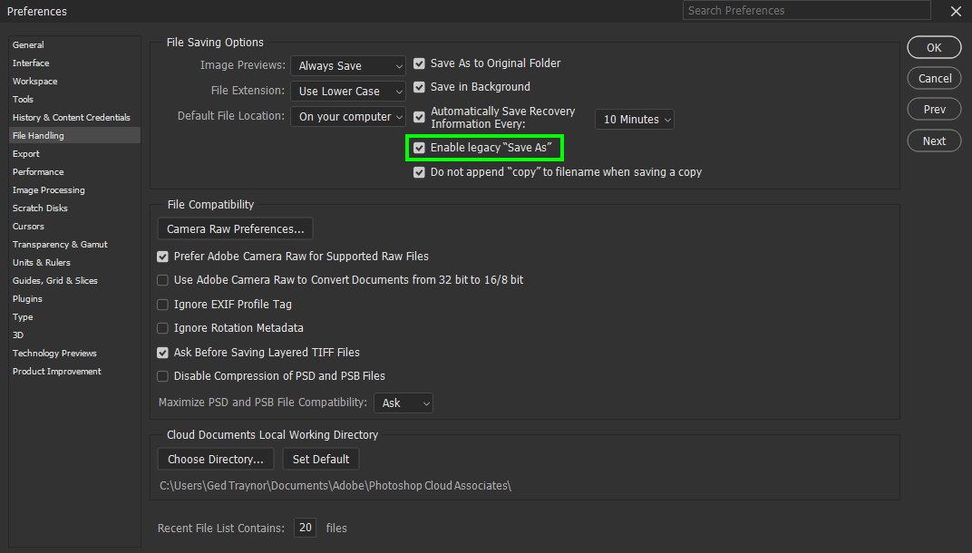This screenshot has height=553, width=972.
Task: Enable legacy "Save As" checkbox
Action: click(x=419, y=147)
